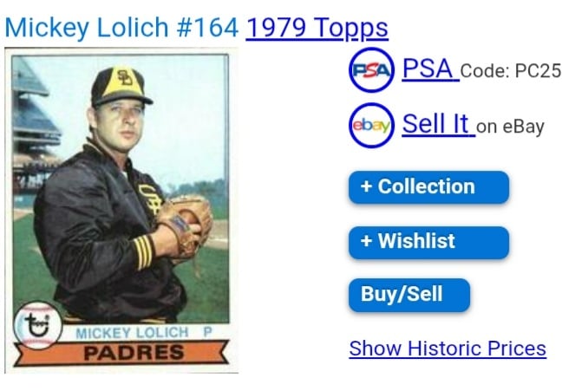Open the 1979 Topps set link
Viewport: 575px width, 391px height.
click(317, 28)
